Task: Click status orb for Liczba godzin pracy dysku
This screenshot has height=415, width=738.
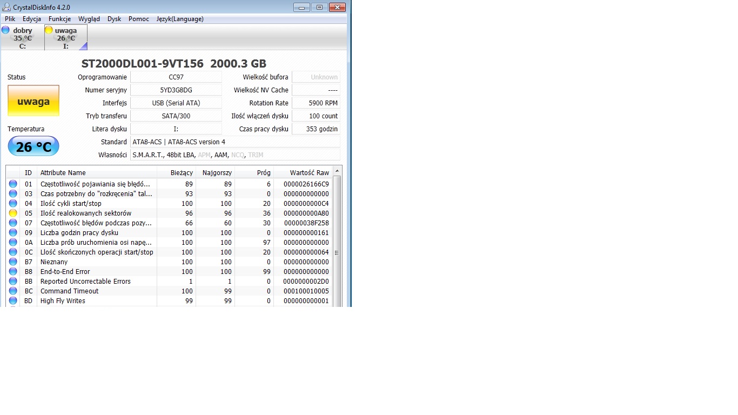Action: click(x=13, y=233)
